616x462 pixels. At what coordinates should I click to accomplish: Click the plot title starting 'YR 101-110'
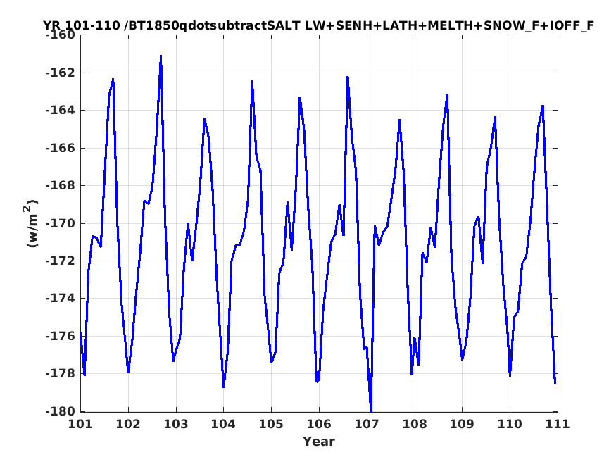click(x=318, y=25)
